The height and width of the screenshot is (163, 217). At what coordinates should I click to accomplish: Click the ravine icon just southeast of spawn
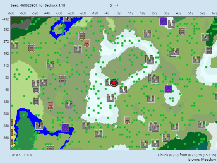123,90
